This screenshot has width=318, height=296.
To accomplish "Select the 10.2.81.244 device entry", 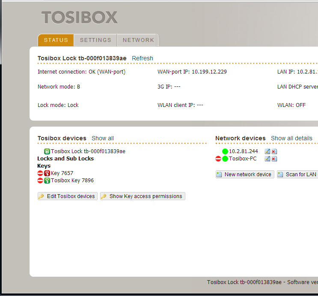I will [x=244, y=151].
